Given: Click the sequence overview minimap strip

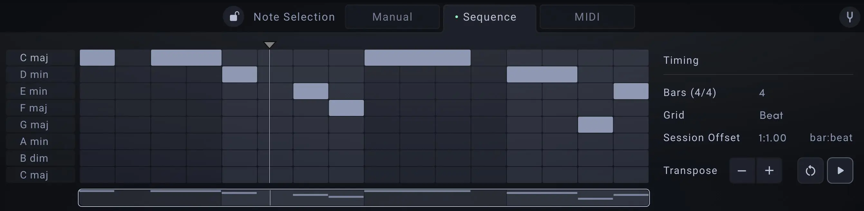Looking at the screenshot, I should (364, 197).
